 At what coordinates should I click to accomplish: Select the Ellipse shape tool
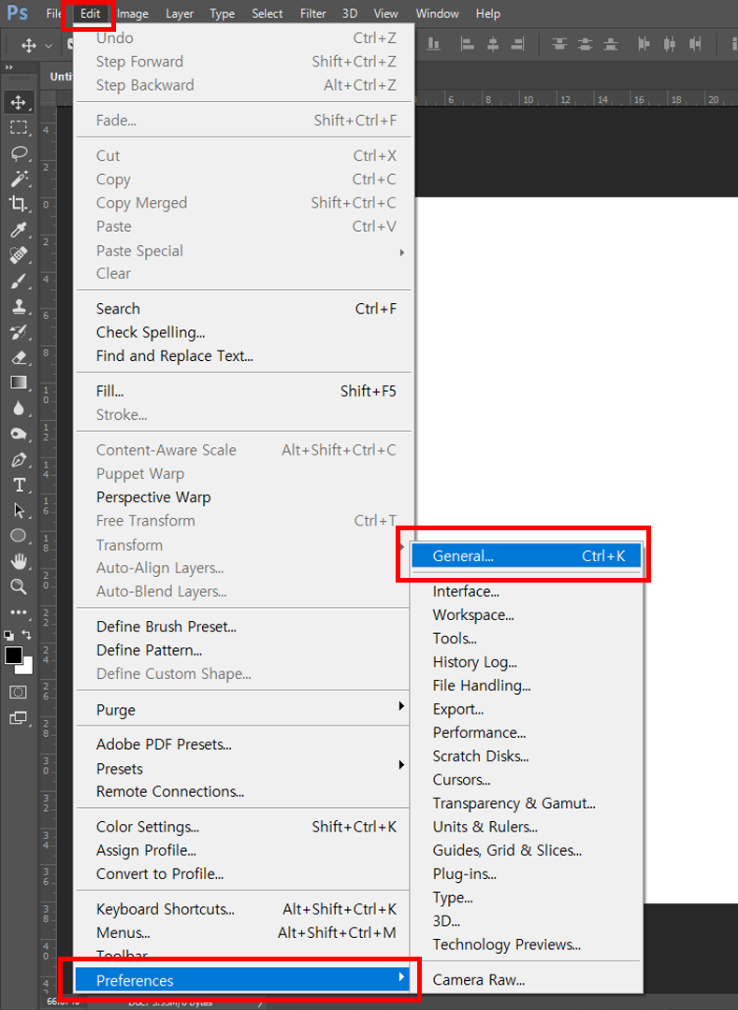click(18, 536)
